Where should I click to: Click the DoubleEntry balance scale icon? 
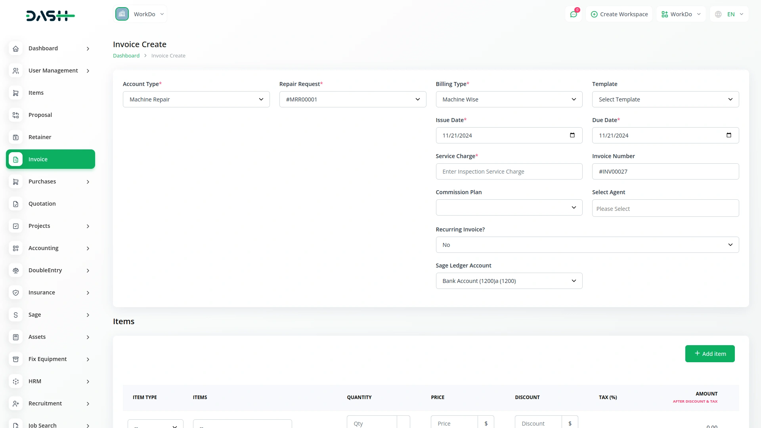coord(16,270)
